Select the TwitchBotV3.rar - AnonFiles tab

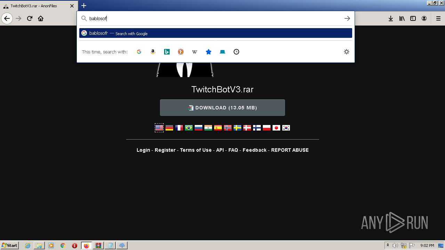pos(39,6)
